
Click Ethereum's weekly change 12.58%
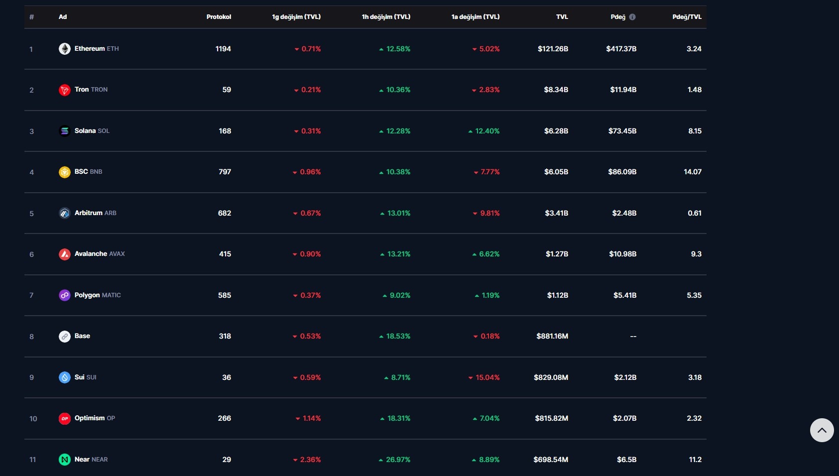point(395,49)
